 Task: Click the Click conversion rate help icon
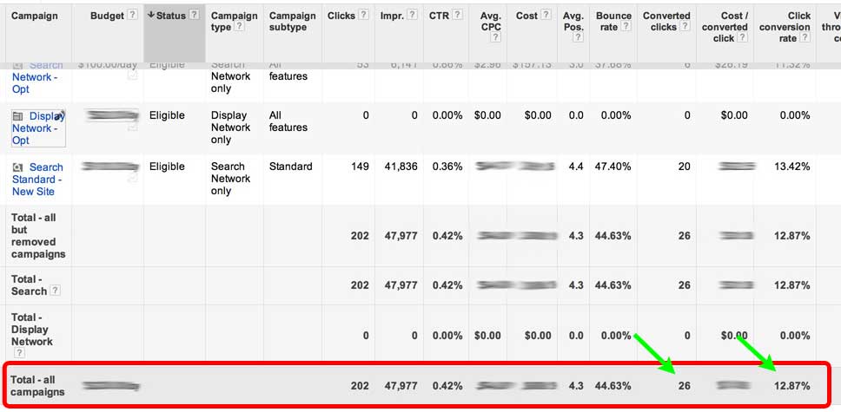click(804, 38)
